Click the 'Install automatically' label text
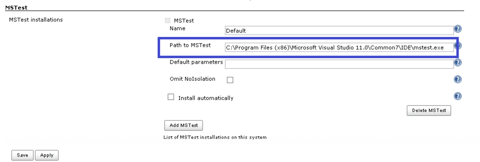The width and height of the screenshot is (480, 162). click(206, 98)
